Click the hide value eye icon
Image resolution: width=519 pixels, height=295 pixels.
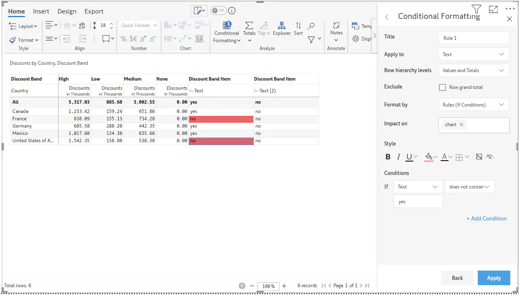click(489, 157)
